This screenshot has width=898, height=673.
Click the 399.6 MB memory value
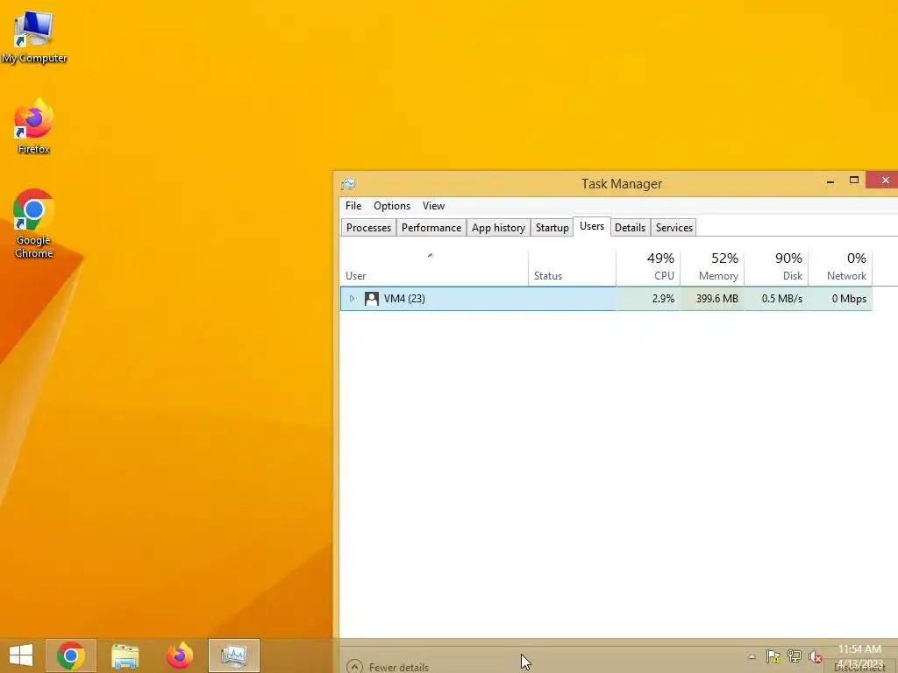717,299
